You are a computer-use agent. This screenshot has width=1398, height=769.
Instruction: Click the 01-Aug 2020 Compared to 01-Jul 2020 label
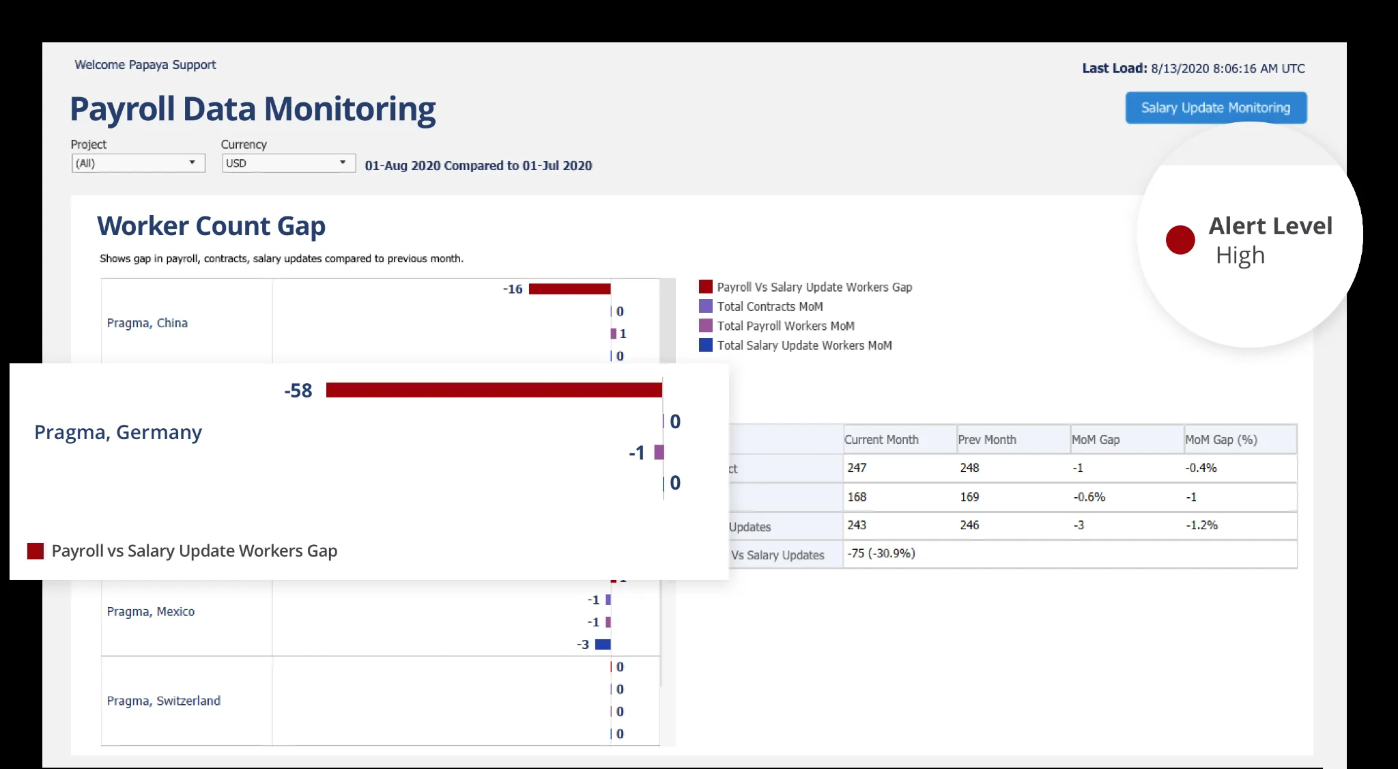coord(479,165)
